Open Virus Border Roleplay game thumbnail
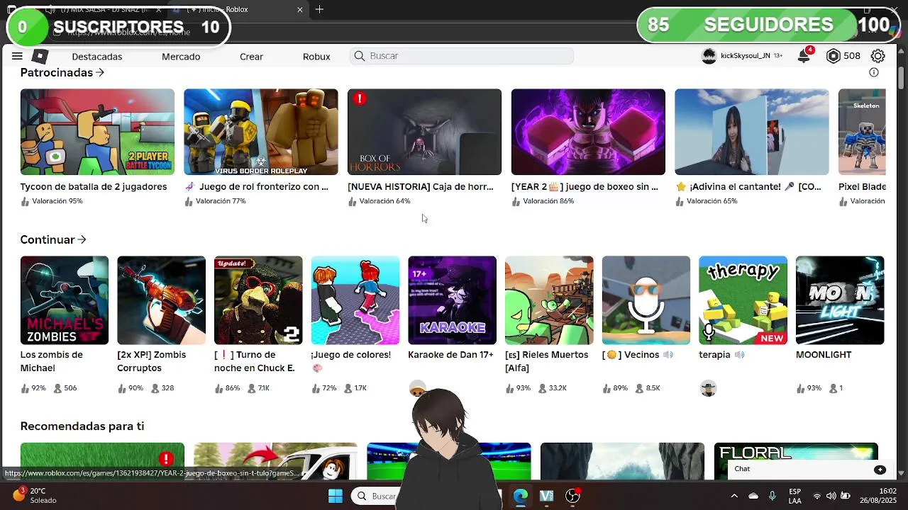The height and width of the screenshot is (510, 908). click(x=261, y=132)
